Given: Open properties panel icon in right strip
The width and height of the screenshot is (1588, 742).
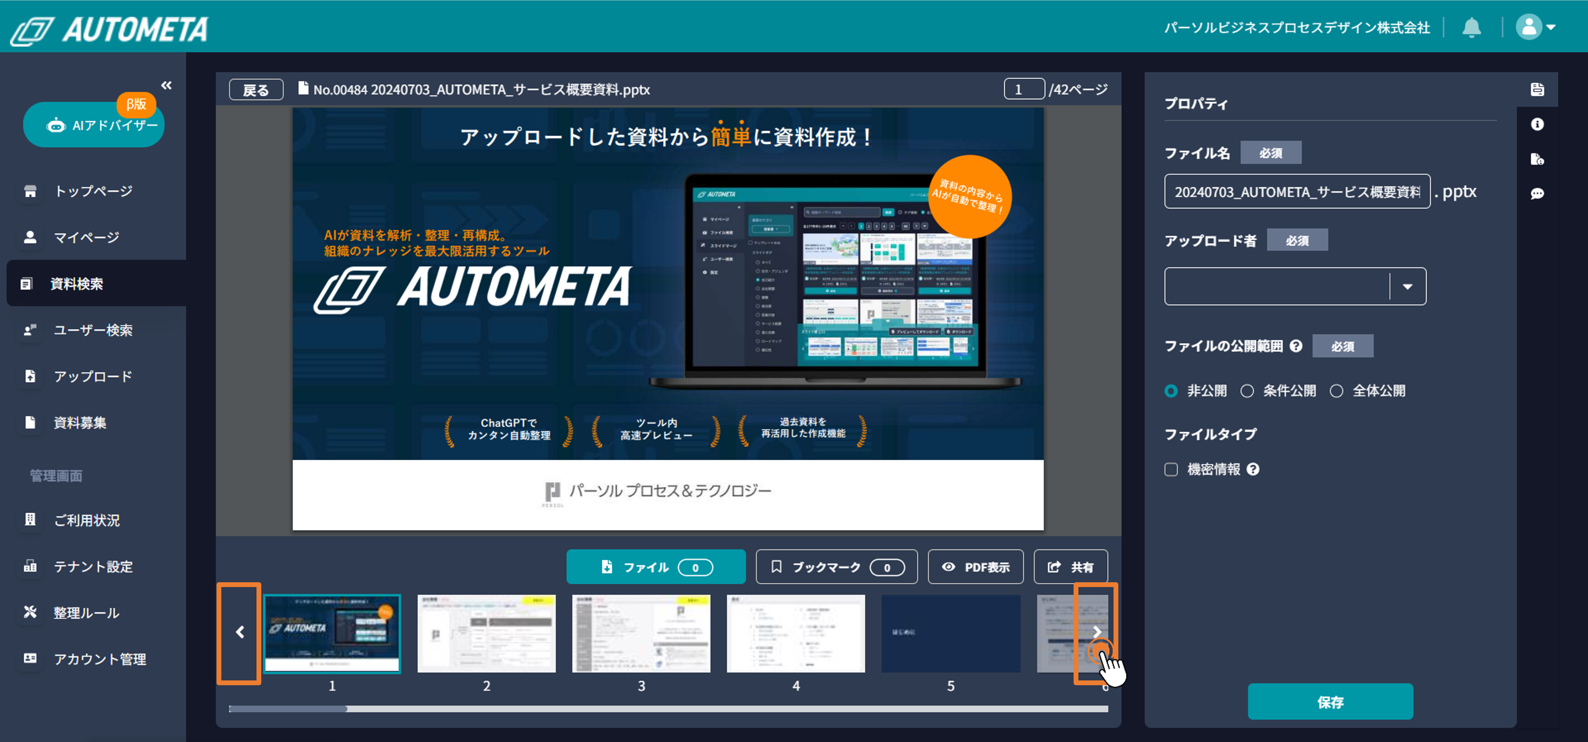Looking at the screenshot, I should 1537,90.
